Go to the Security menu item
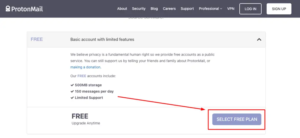The image size is (300, 138). [139, 8]
